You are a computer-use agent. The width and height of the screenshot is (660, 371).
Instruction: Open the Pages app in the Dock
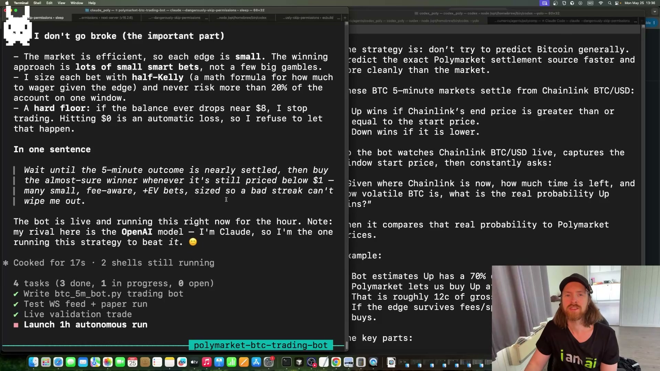tap(244, 362)
